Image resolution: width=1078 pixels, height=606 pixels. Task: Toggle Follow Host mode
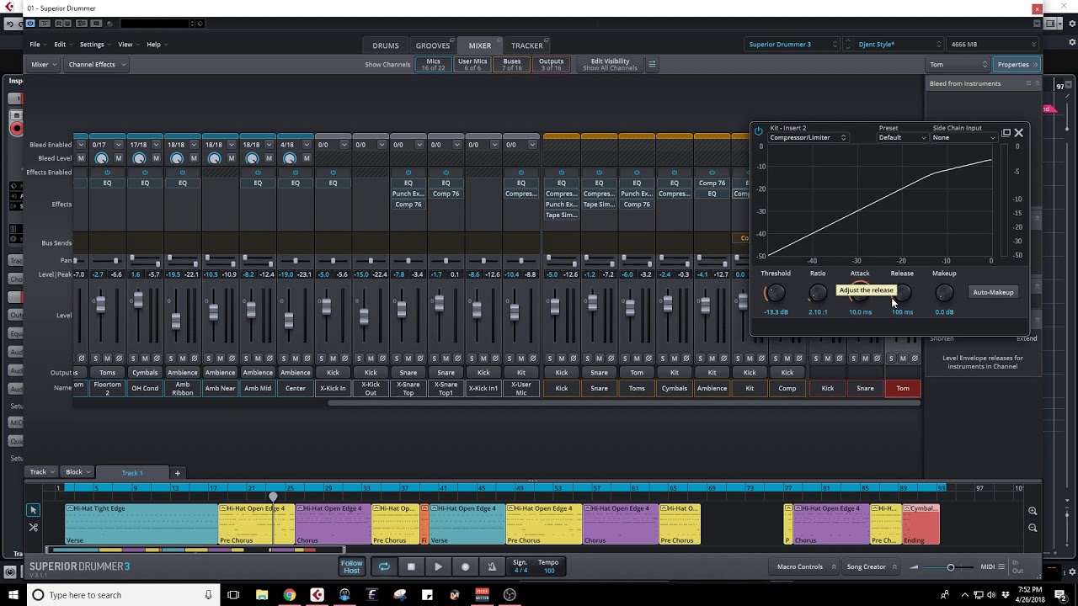pos(351,566)
